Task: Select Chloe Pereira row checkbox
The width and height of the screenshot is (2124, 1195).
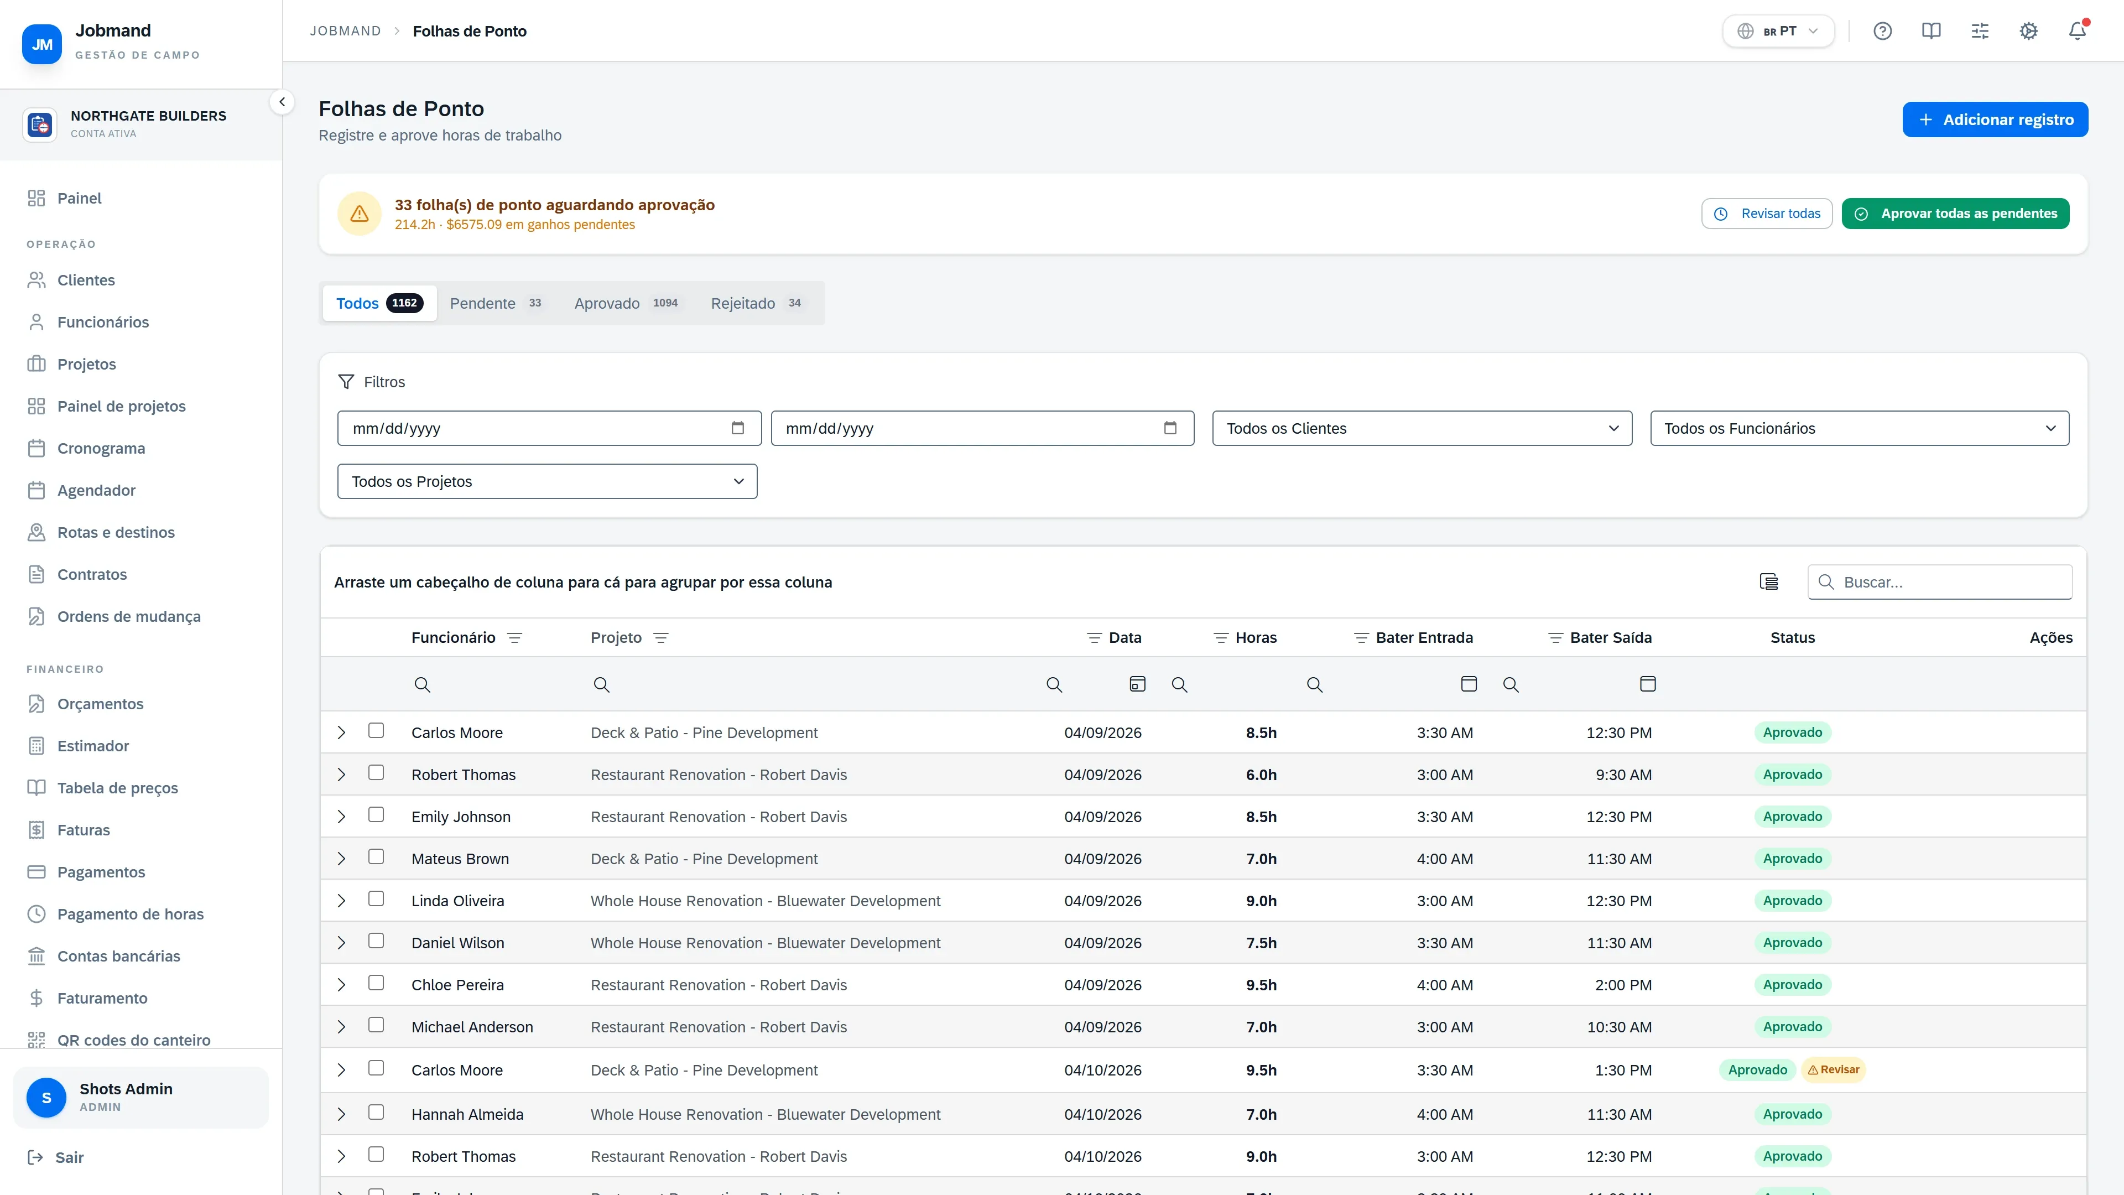Action: (376, 983)
